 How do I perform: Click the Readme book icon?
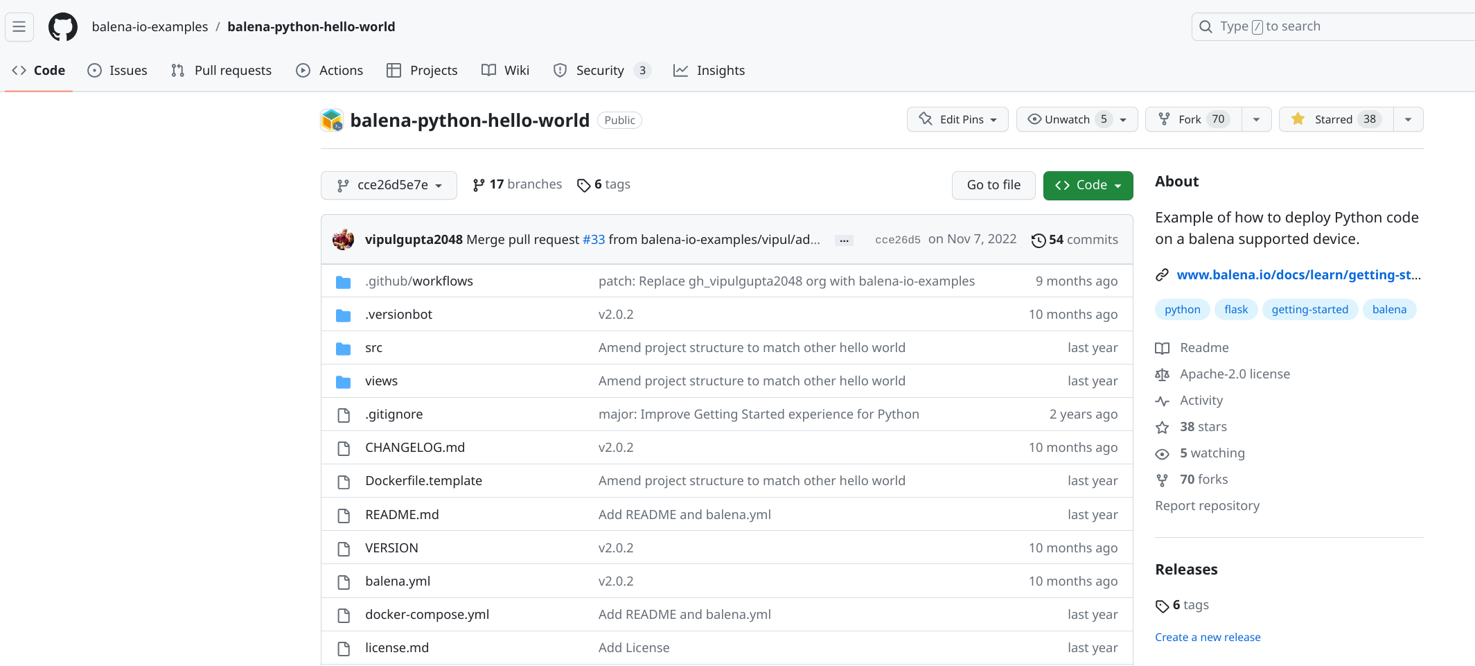click(1162, 349)
